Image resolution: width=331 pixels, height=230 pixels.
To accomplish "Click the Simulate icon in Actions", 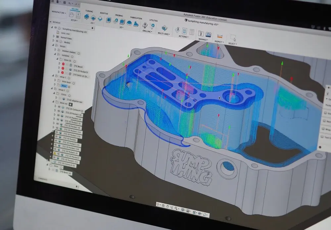I will coord(177,30).
